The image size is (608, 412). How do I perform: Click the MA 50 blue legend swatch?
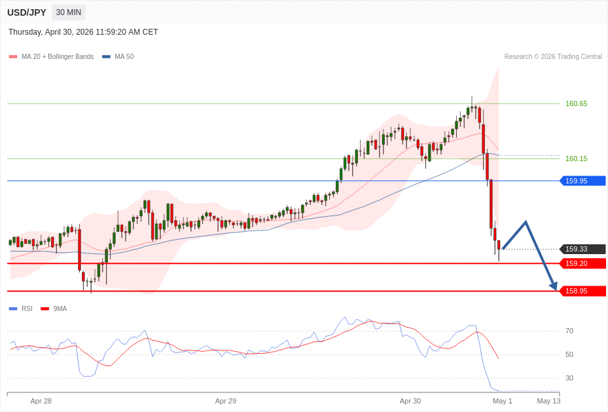click(x=106, y=57)
